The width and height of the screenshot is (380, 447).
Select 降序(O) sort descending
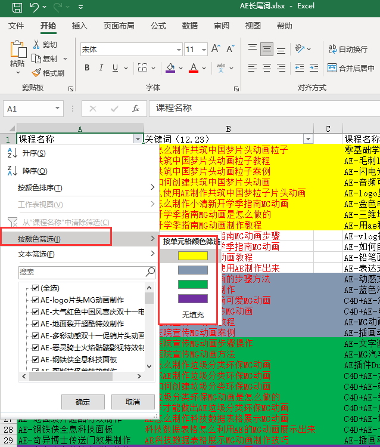point(80,171)
